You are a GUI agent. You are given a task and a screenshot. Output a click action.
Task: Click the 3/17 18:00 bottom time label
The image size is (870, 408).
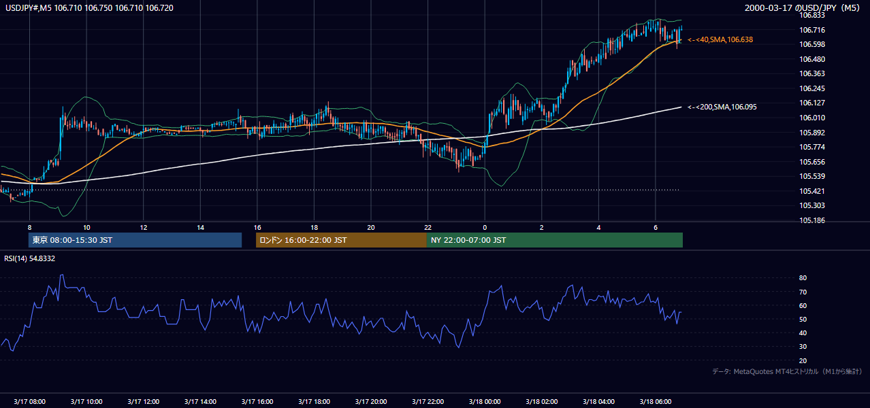pos(314,401)
